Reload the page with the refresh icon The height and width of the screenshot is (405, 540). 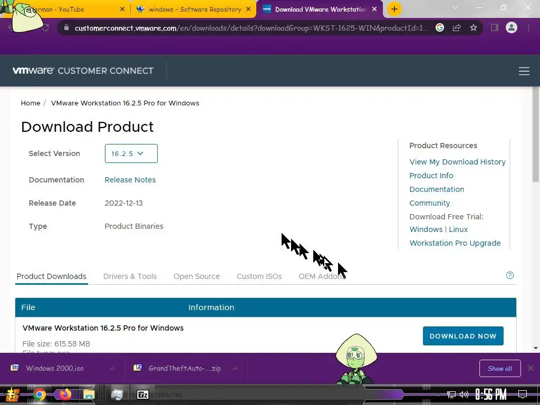pos(45,27)
